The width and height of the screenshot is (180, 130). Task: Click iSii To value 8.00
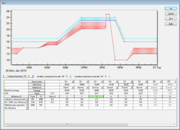(x=41, y=102)
